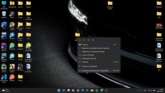Select the PyCharm 2019.3.5 shortcut
Screen dimensions: 165x93
[4, 68]
